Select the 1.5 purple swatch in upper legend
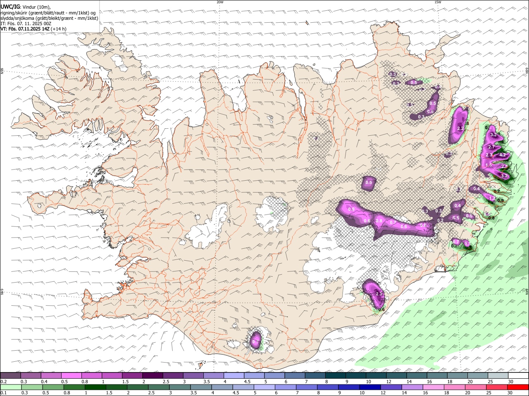 click(x=132, y=376)
